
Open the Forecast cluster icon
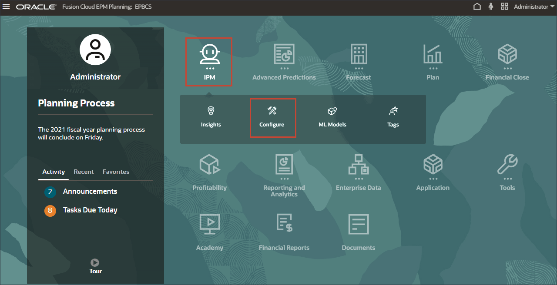tap(359, 54)
